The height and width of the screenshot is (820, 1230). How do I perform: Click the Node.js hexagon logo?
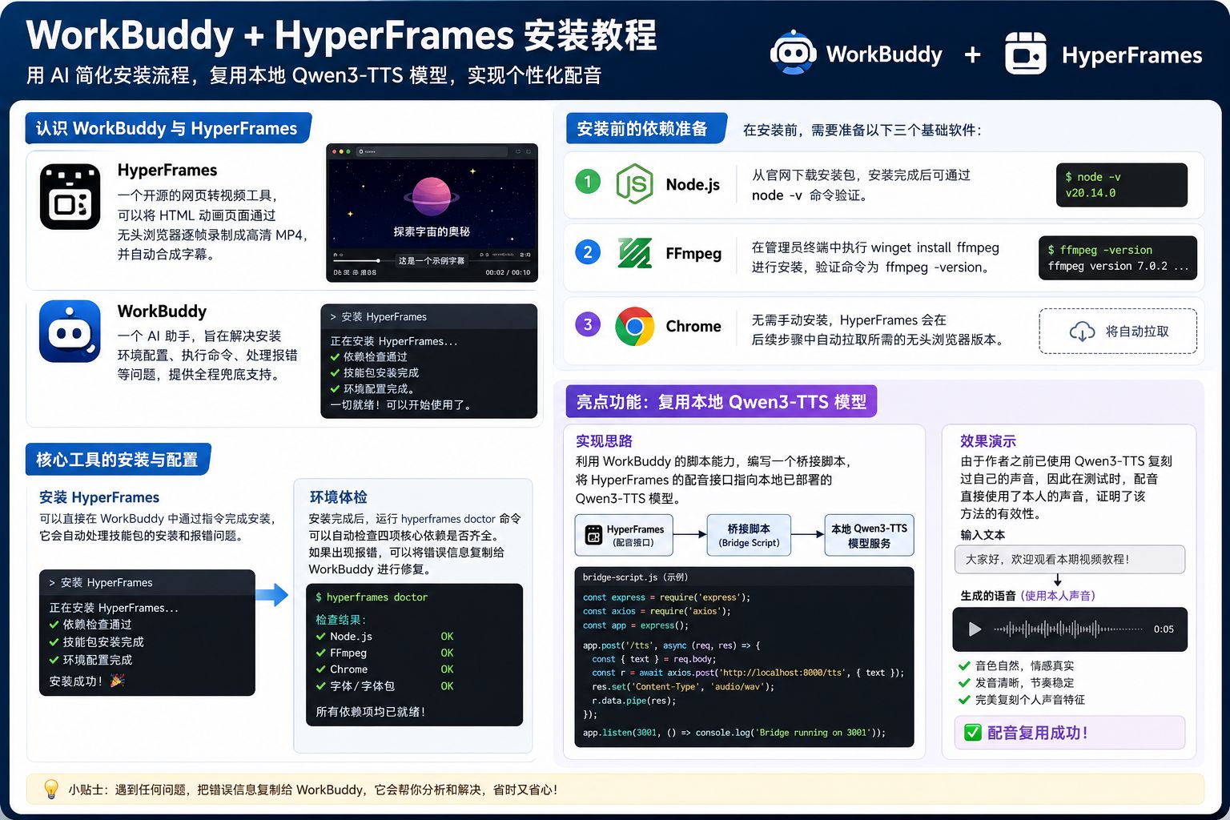tap(634, 184)
